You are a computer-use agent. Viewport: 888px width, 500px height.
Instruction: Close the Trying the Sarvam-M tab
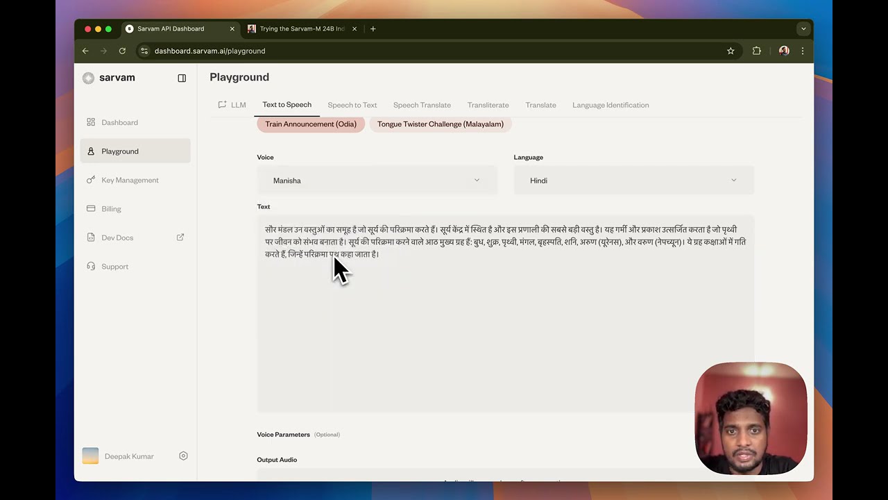(355, 29)
